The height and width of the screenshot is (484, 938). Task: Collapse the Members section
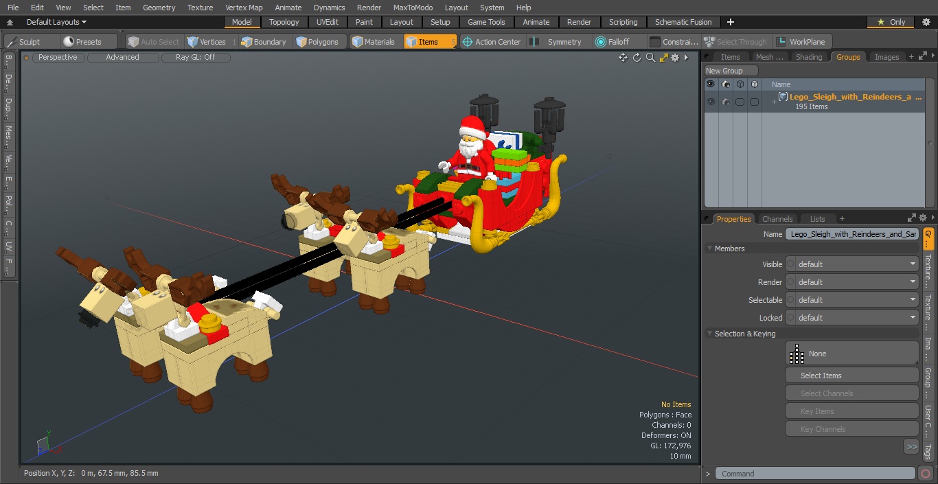(709, 249)
